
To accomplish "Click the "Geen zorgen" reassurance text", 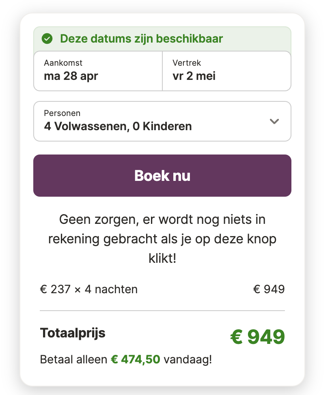I will point(162,239).
